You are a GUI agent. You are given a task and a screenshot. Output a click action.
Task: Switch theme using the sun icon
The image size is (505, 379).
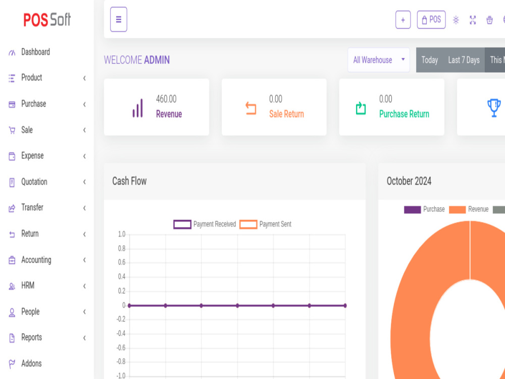(456, 20)
